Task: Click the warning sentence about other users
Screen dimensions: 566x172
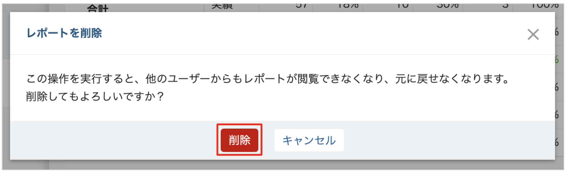Action: (268, 79)
